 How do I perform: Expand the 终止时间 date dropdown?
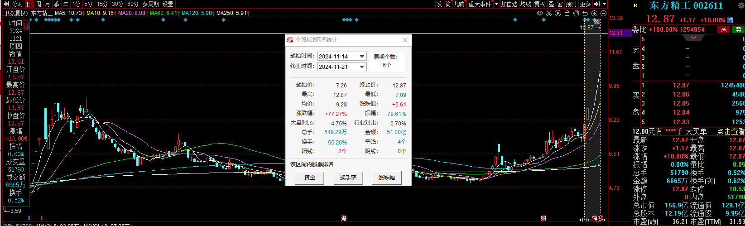point(361,67)
